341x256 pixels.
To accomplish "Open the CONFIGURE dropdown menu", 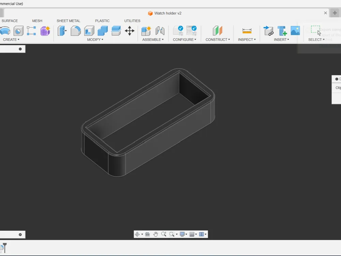I will (184, 40).
